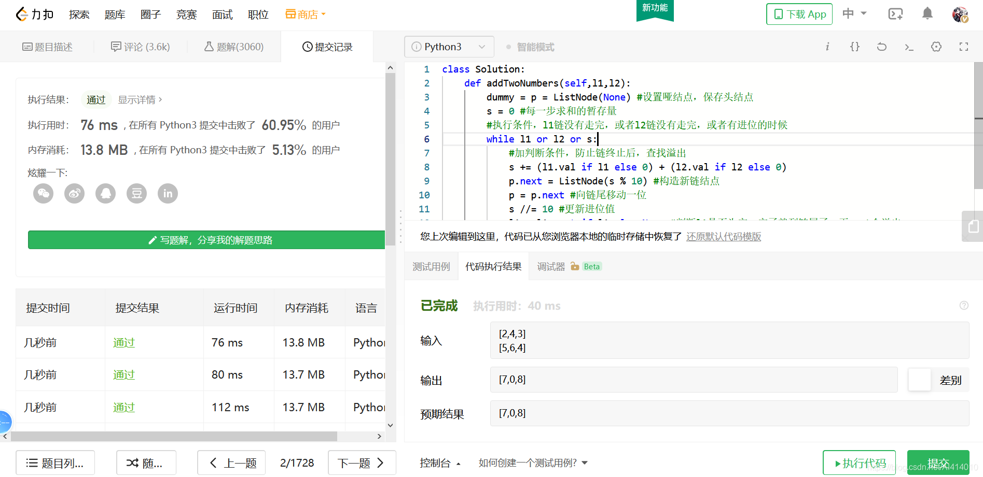Open the 112 ms submission 通过 link

click(124, 408)
